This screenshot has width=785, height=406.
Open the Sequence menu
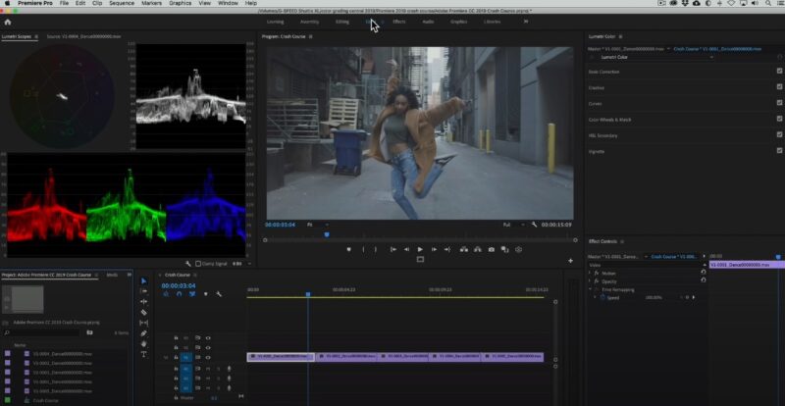pos(122,3)
